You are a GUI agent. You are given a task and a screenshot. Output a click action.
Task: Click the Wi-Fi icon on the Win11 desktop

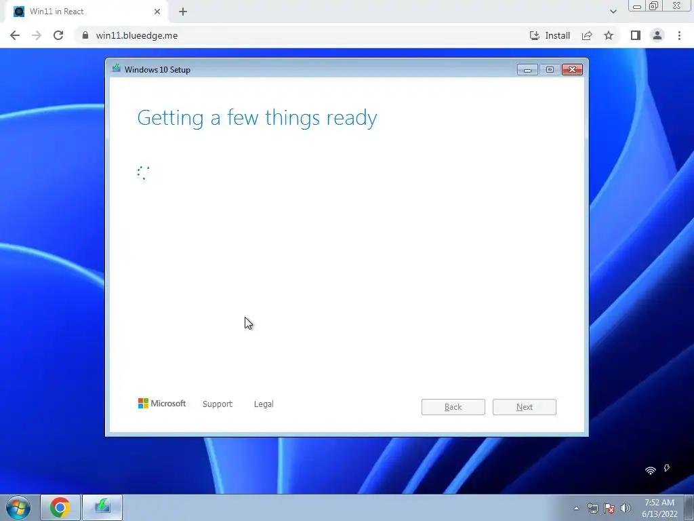[650, 470]
